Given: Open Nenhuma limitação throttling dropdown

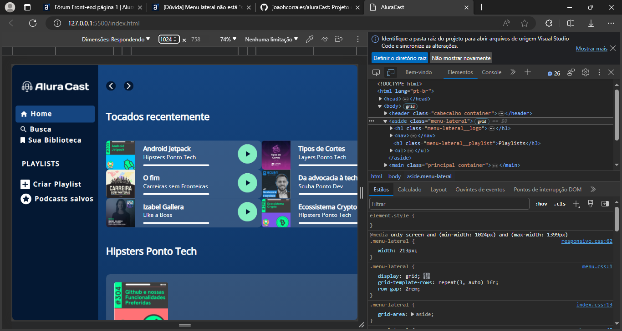Looking at the screenshot, I should click(271, 40).
